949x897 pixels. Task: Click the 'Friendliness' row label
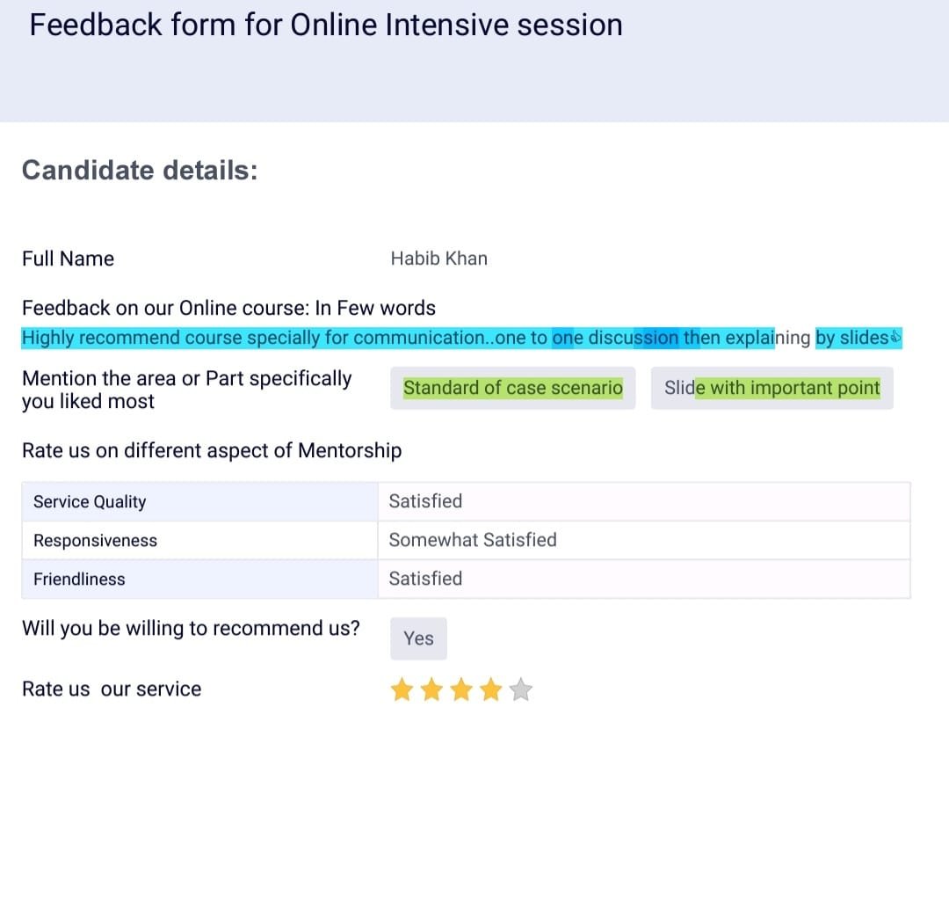point(79,580)
